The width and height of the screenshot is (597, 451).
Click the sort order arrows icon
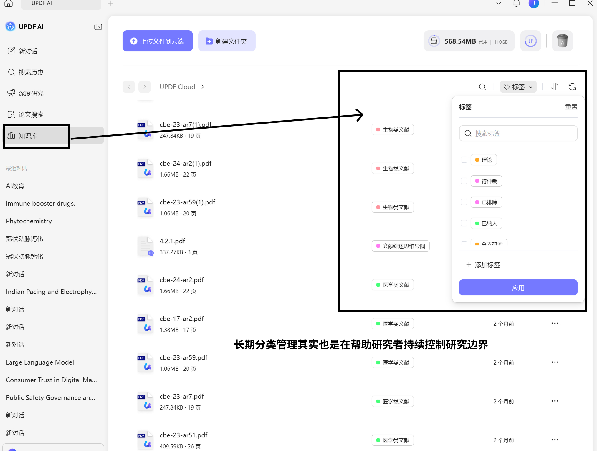(x=554, y=87)
